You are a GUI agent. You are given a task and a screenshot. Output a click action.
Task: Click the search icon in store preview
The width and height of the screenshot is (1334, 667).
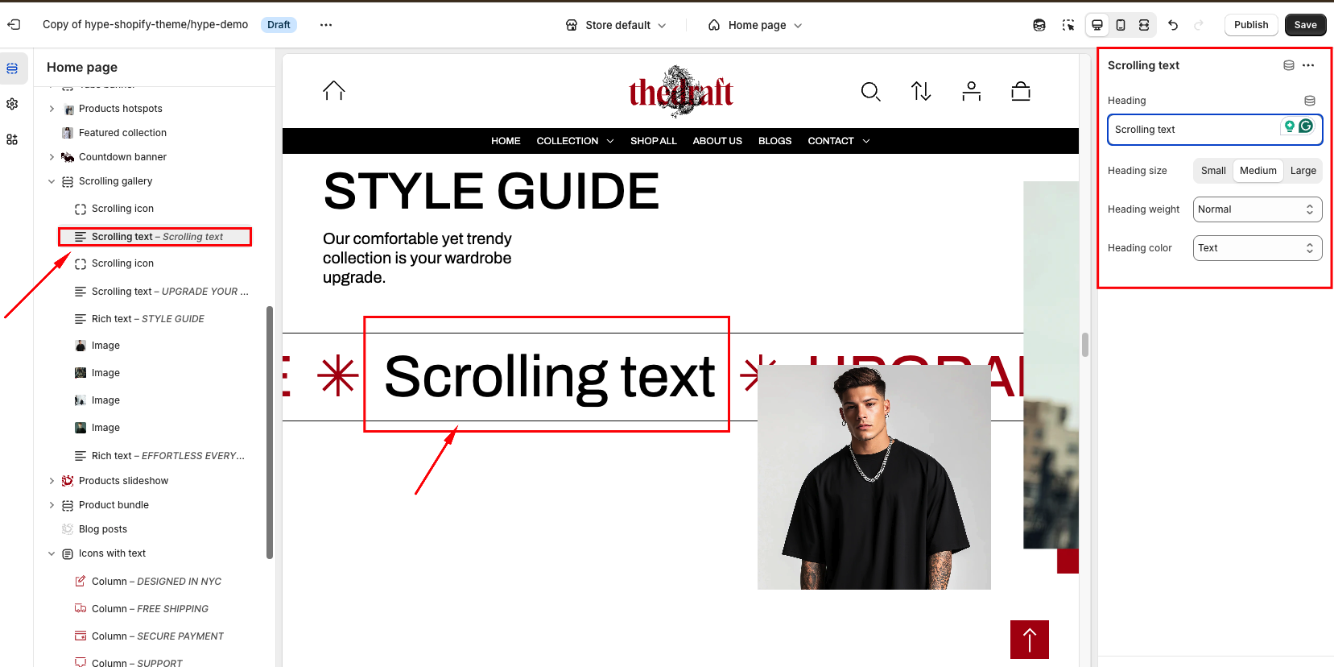(870, 92)
